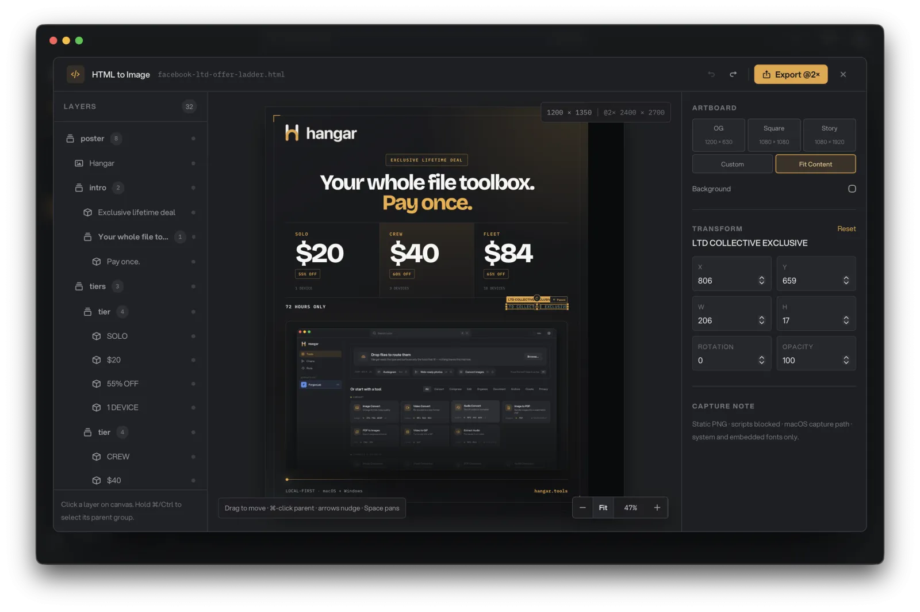The image size is (920, 612).
Task: Click the HTML to Image code icon
Action: click(75, 74)
